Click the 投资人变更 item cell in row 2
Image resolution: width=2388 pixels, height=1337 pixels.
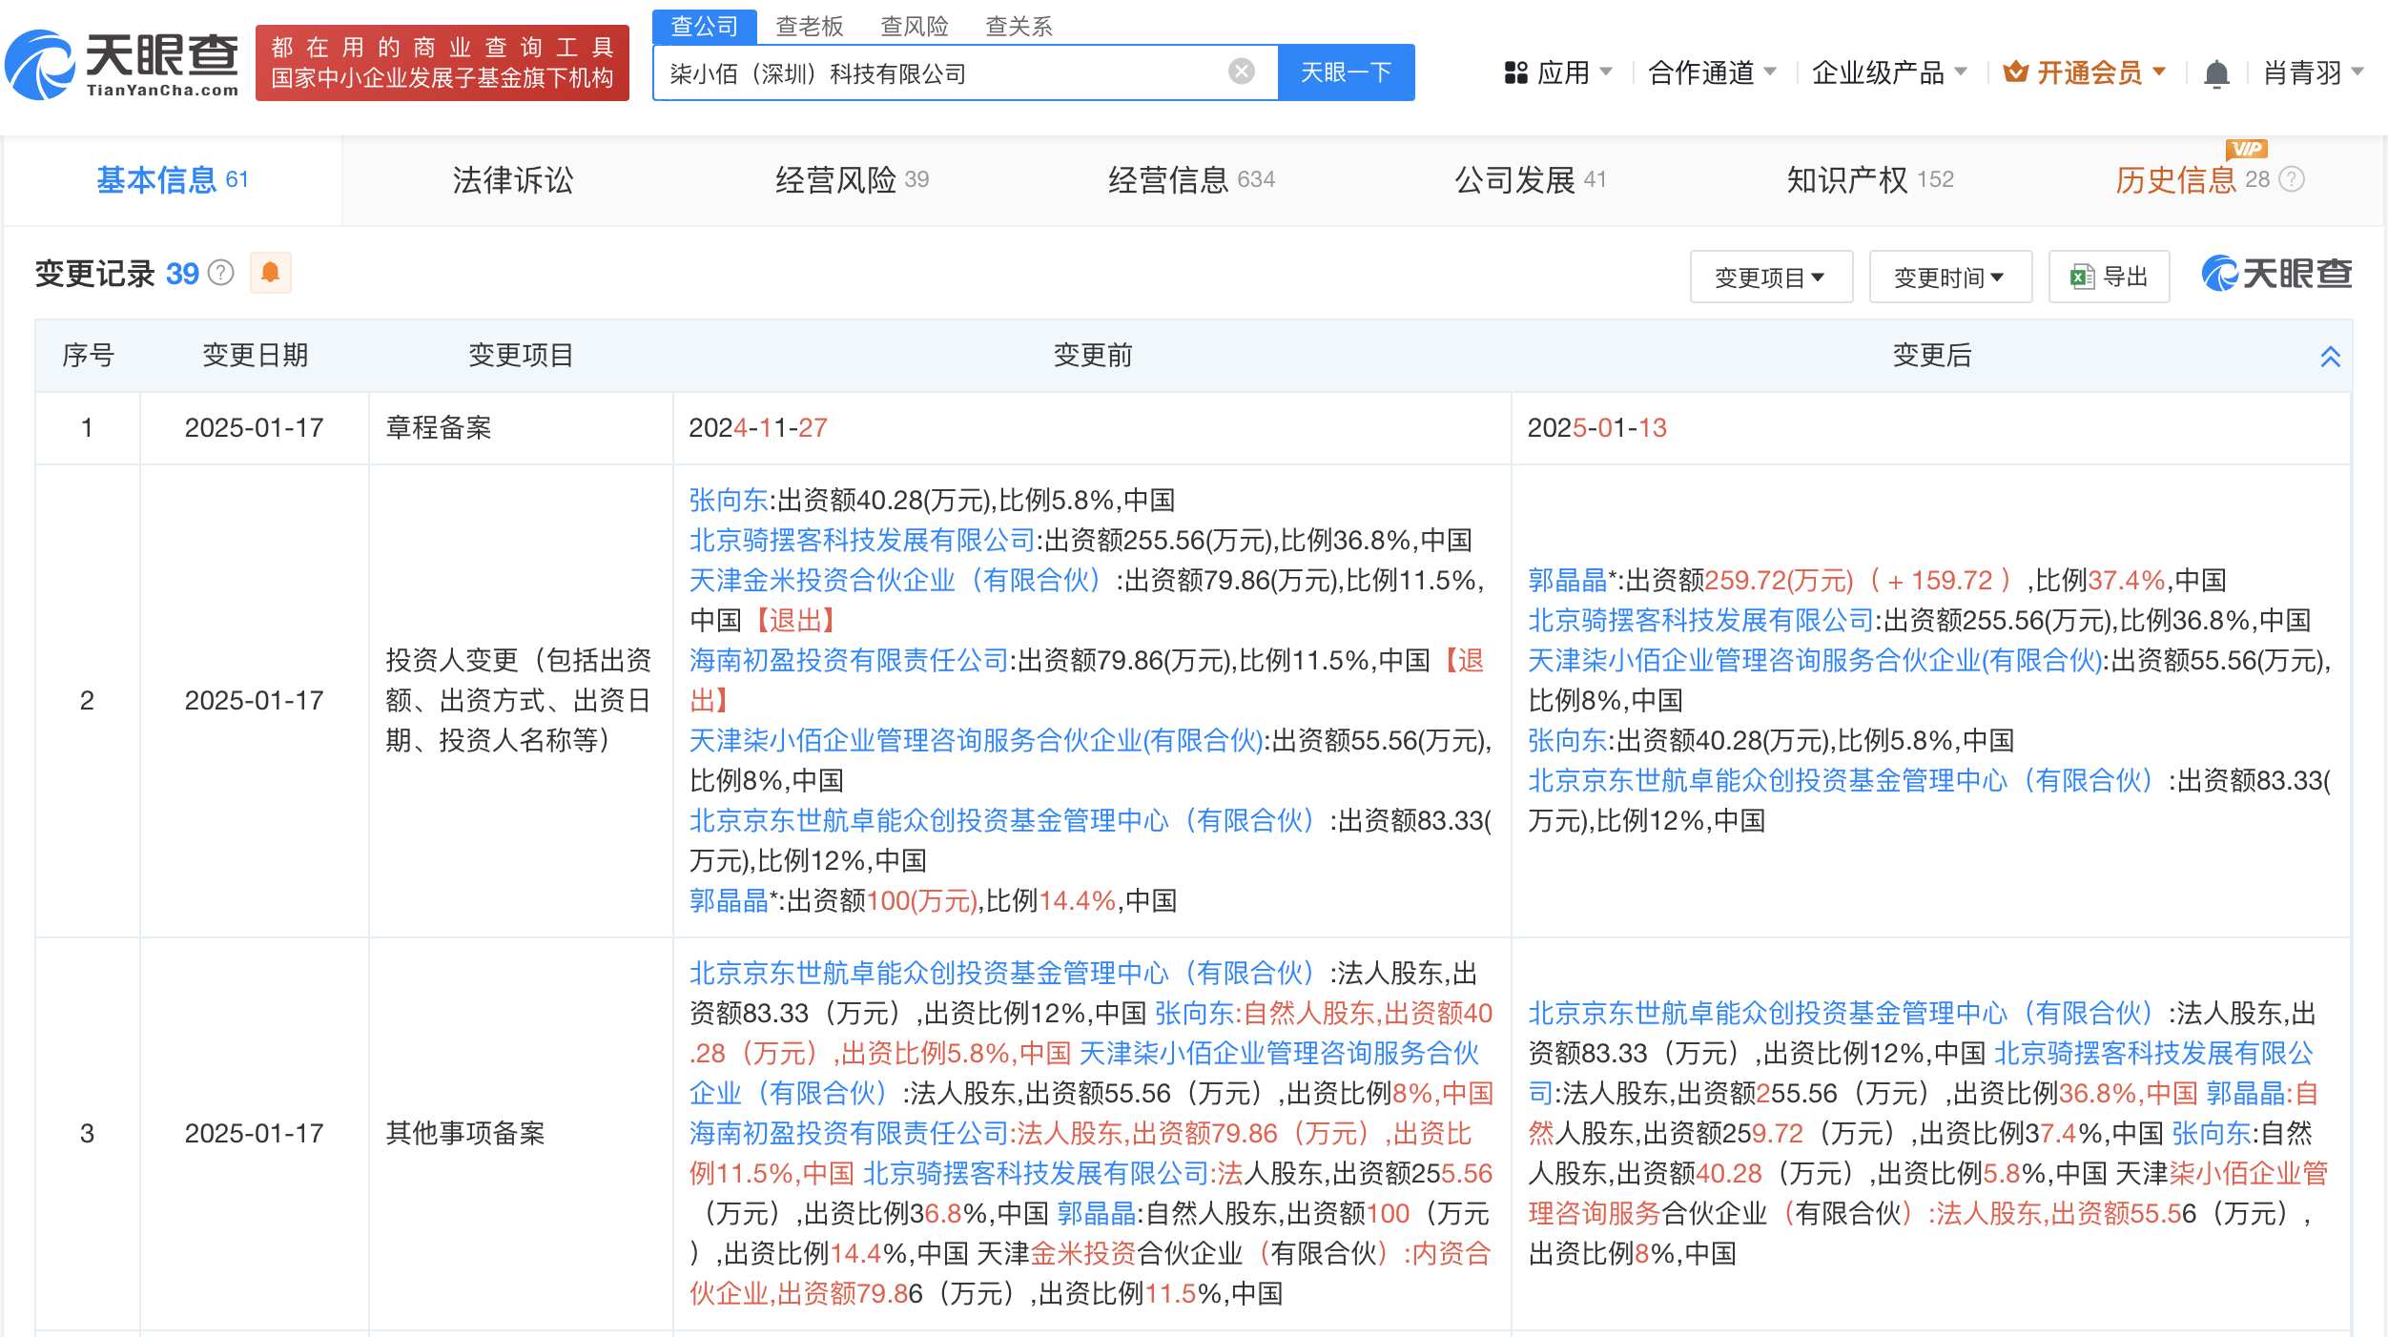pyautogui.click(x=520, y=700)
